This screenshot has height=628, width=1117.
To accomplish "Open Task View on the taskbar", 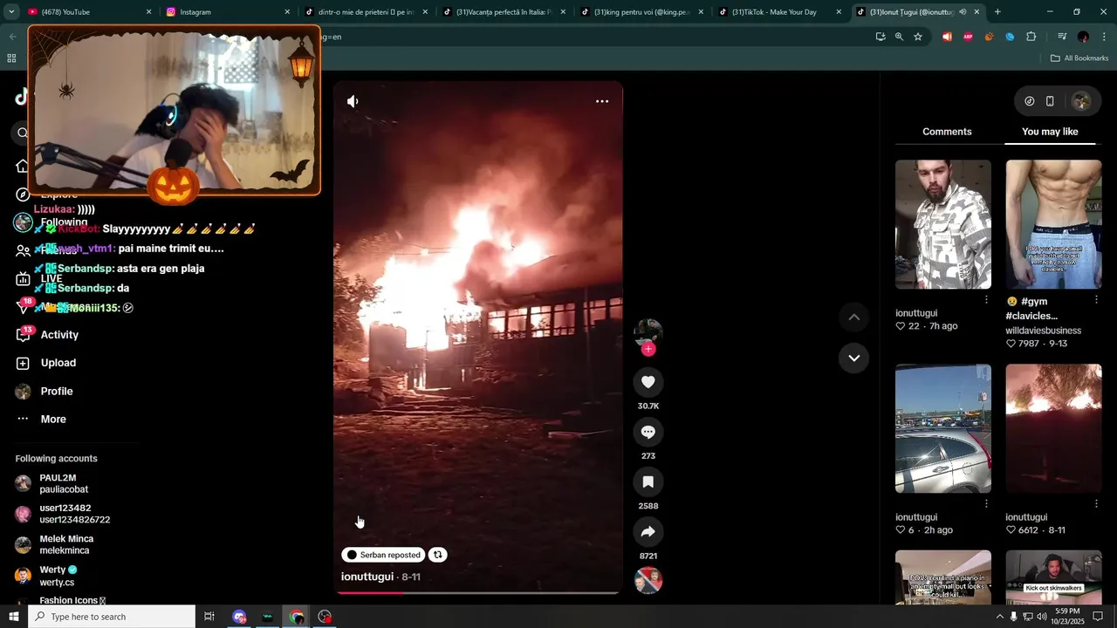I will [x=209, y=617].
